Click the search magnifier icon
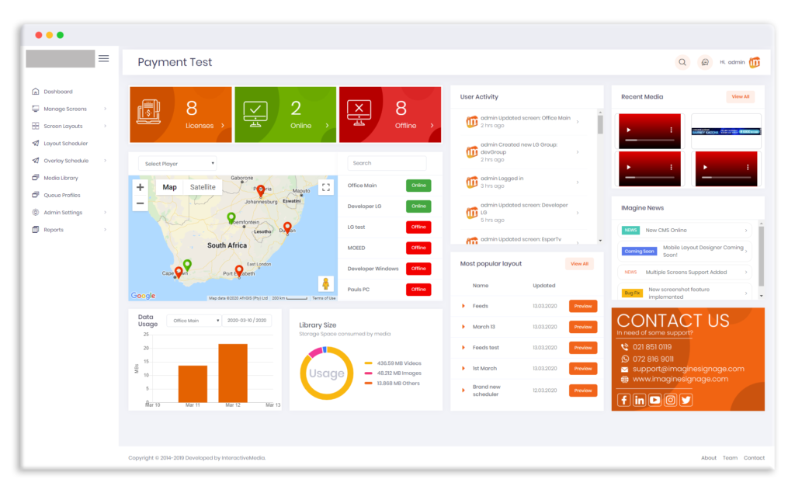The image size is (795, 493). point(682,62)
